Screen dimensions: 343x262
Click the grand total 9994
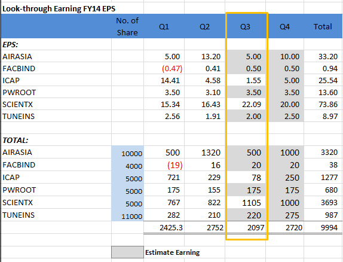(x=329, y=228)
